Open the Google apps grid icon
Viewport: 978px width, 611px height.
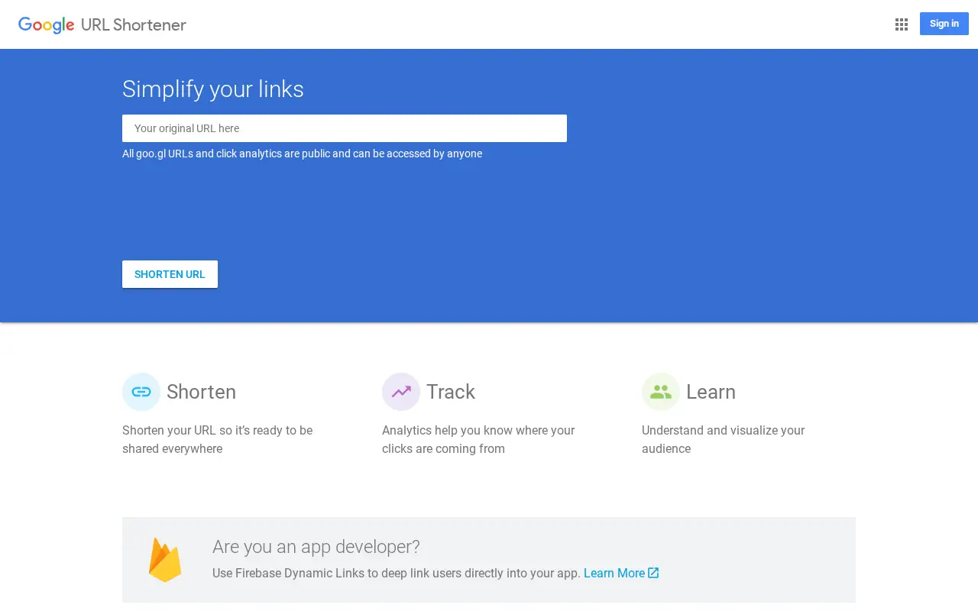pos(902,24)
